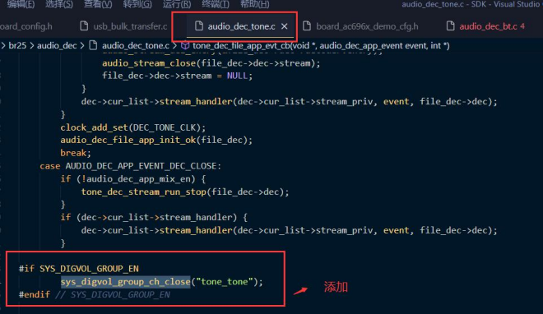
Task: Click the purple function symbol icon in breadcrumb
Action: [x=185, y=45]
